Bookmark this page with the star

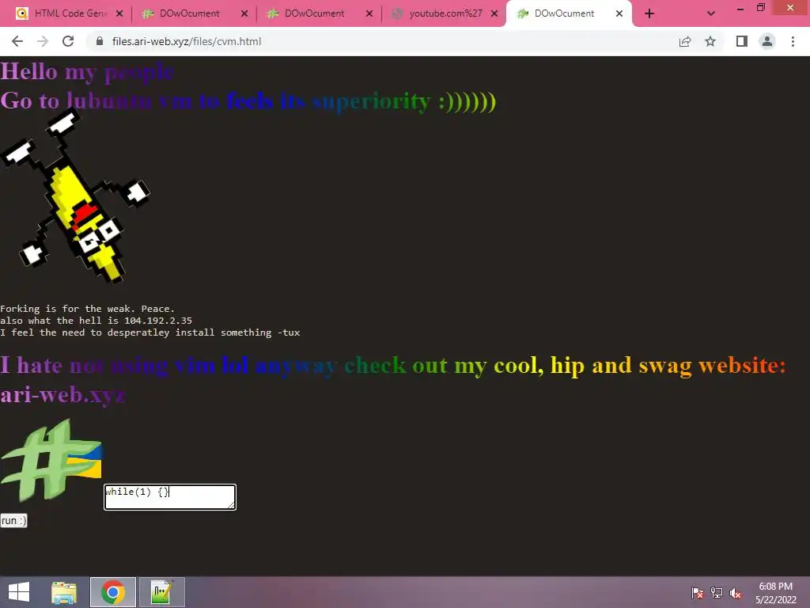tap(710, 41)
